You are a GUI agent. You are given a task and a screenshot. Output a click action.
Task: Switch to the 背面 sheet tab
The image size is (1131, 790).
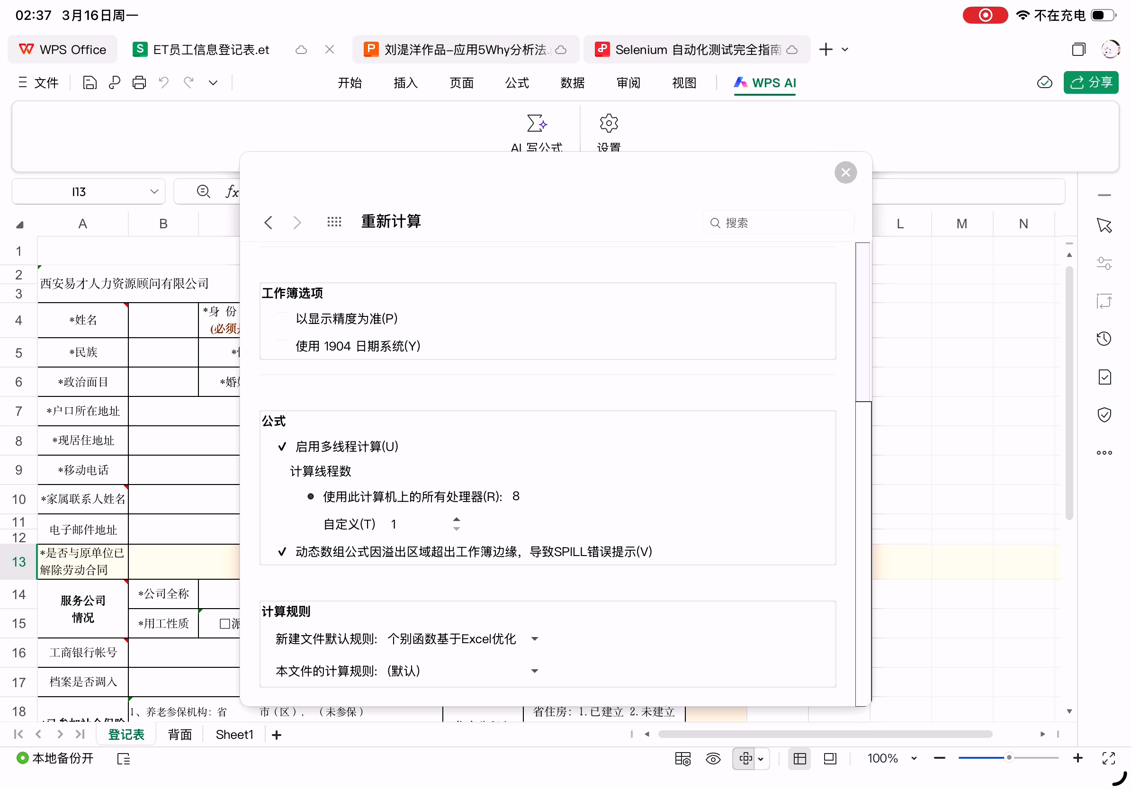point(180,735)
